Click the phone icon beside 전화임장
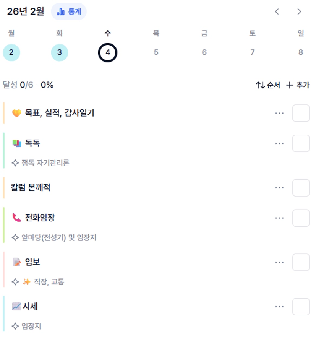The width and height of the screenshot is (316, 338). click(x=16, y=218)
